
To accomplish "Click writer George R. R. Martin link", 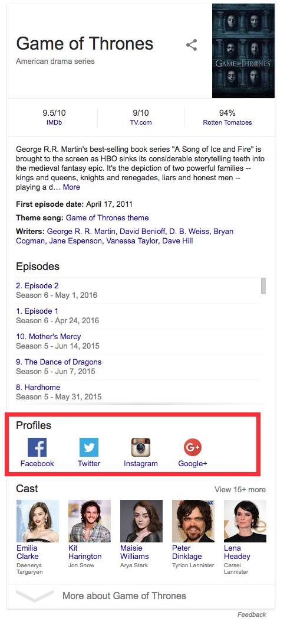I will pyautogui.click(x=81, y=231).
